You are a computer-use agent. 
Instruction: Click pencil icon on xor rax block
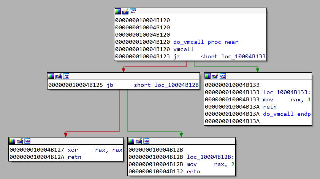[x=20, y=141]
